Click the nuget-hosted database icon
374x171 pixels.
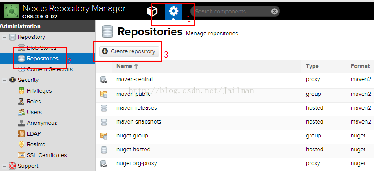[x=104, y=150]
